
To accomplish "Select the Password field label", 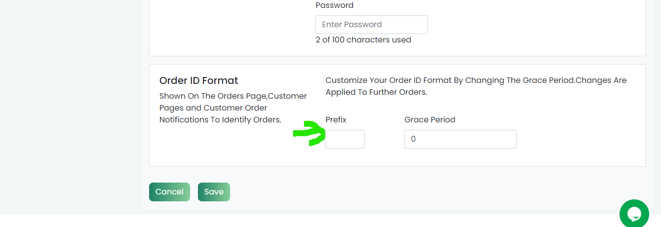I will 335,5.
